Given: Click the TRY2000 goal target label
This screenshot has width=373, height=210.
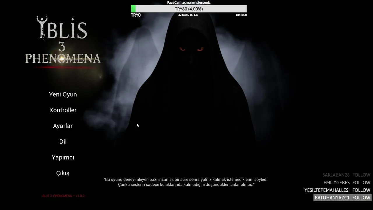Looking at the screenshot, I should click(x=241, y=15).
